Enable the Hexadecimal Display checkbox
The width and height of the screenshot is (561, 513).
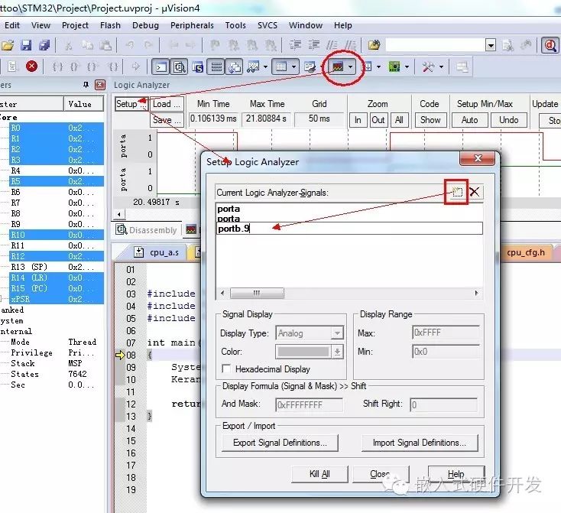click(x=226, y=369)
